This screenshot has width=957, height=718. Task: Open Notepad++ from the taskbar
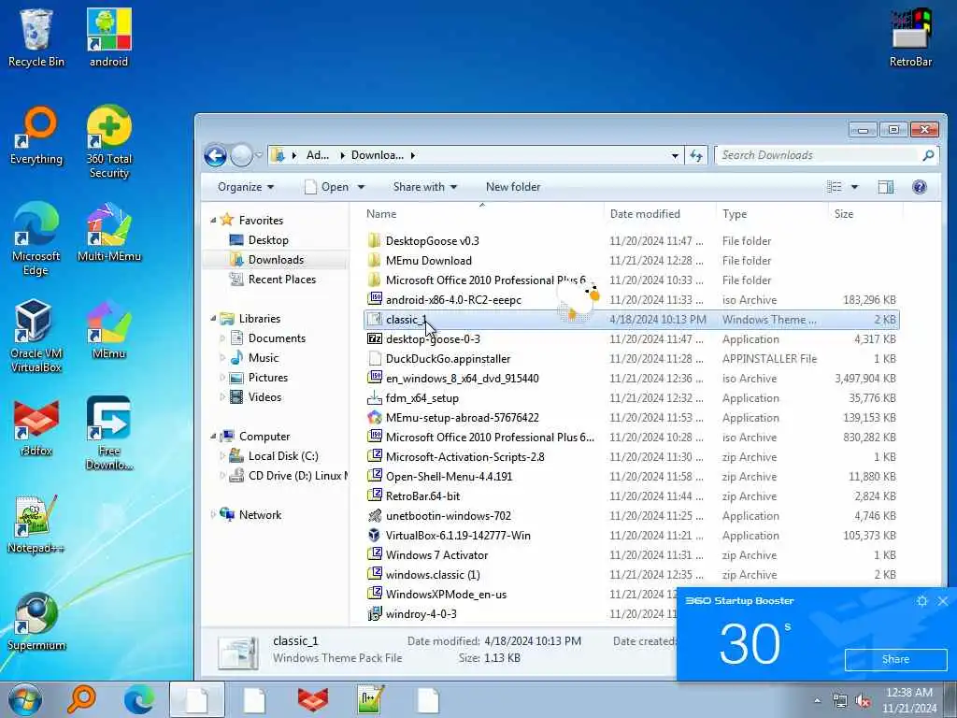point(370,699)
